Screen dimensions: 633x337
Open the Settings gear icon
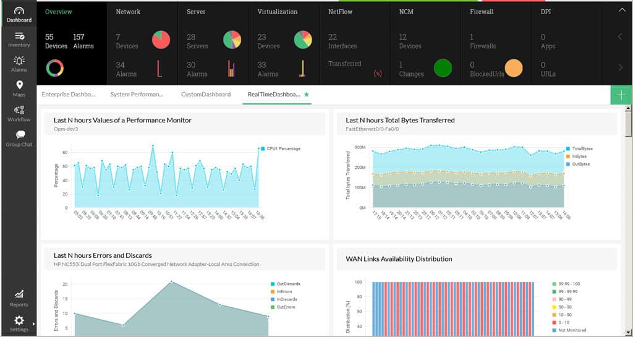[x=19, y=320]
